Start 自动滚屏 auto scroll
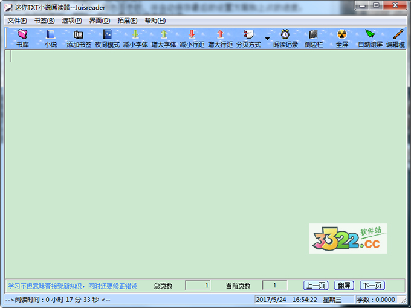The height and width of the screenshot is (308, 411). [x=371, y=38]
